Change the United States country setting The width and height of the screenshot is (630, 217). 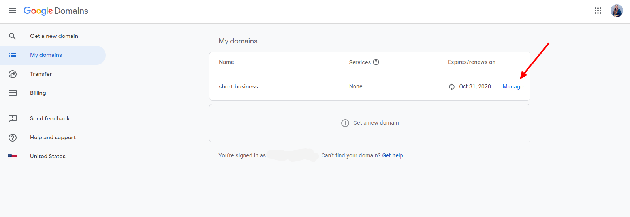click(x=53, y=156)
